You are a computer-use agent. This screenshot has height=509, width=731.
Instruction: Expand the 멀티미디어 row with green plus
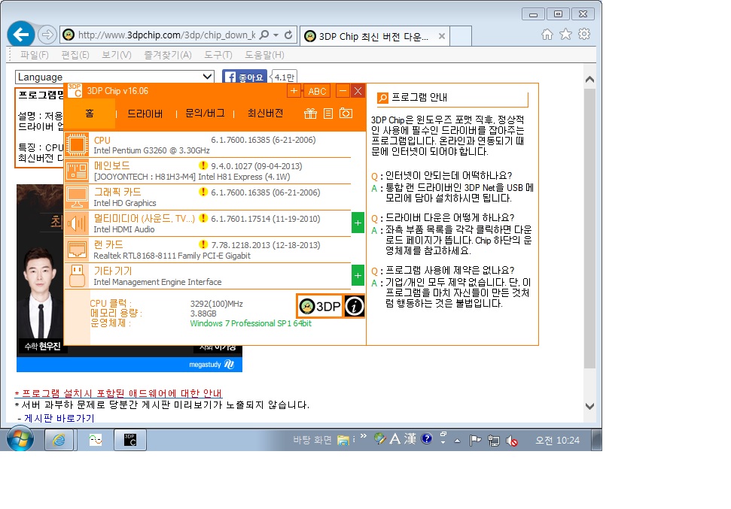click(x=358, y=223)
